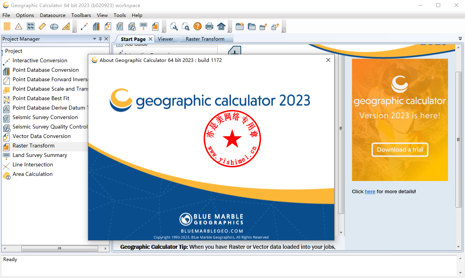Open the Tools menu
Viewport: 465px width, 278px height.
coord(120,15)
